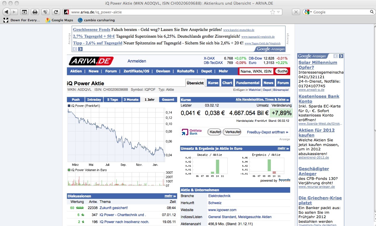The height and width of the screenshot is (226, 376).
Task: Open the Schweiz Herkunft link
Action: pyautogui.click(x=215, y=203)
